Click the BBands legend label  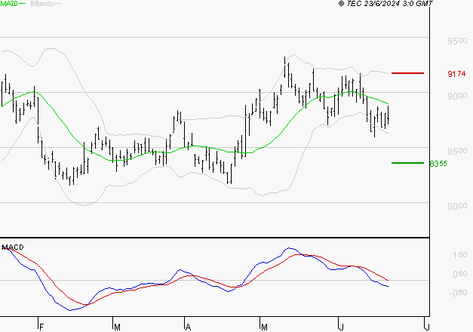(42, 4)
